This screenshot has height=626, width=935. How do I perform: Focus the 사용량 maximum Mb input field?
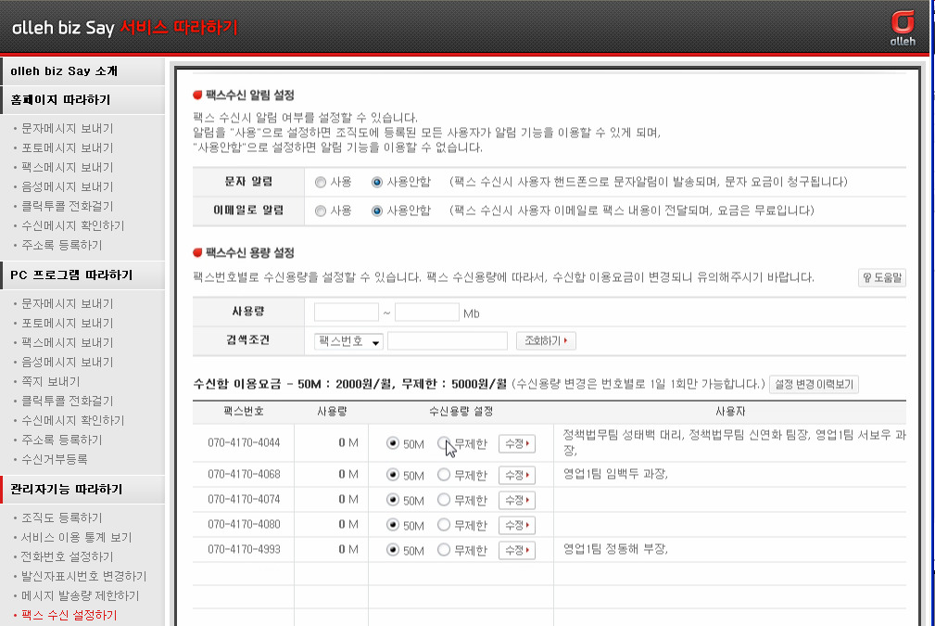[427, 313]
